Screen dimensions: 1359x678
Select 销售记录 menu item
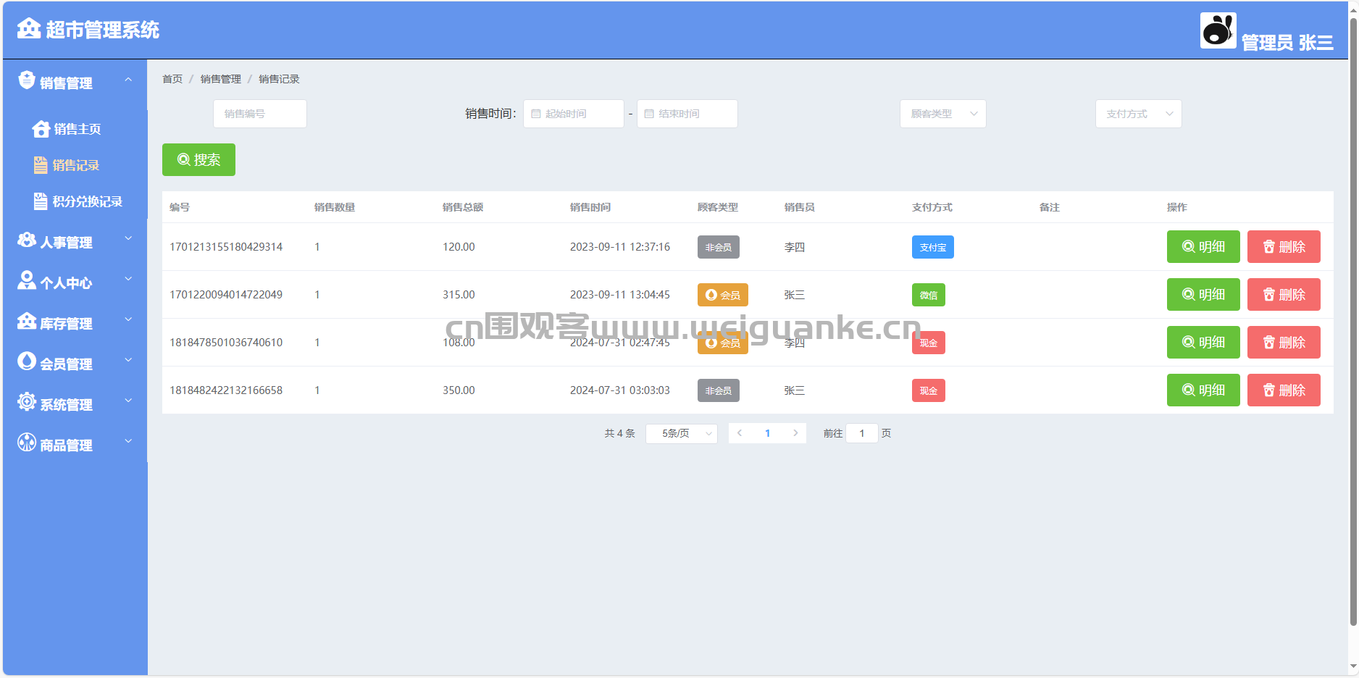[x=76, y=165]
